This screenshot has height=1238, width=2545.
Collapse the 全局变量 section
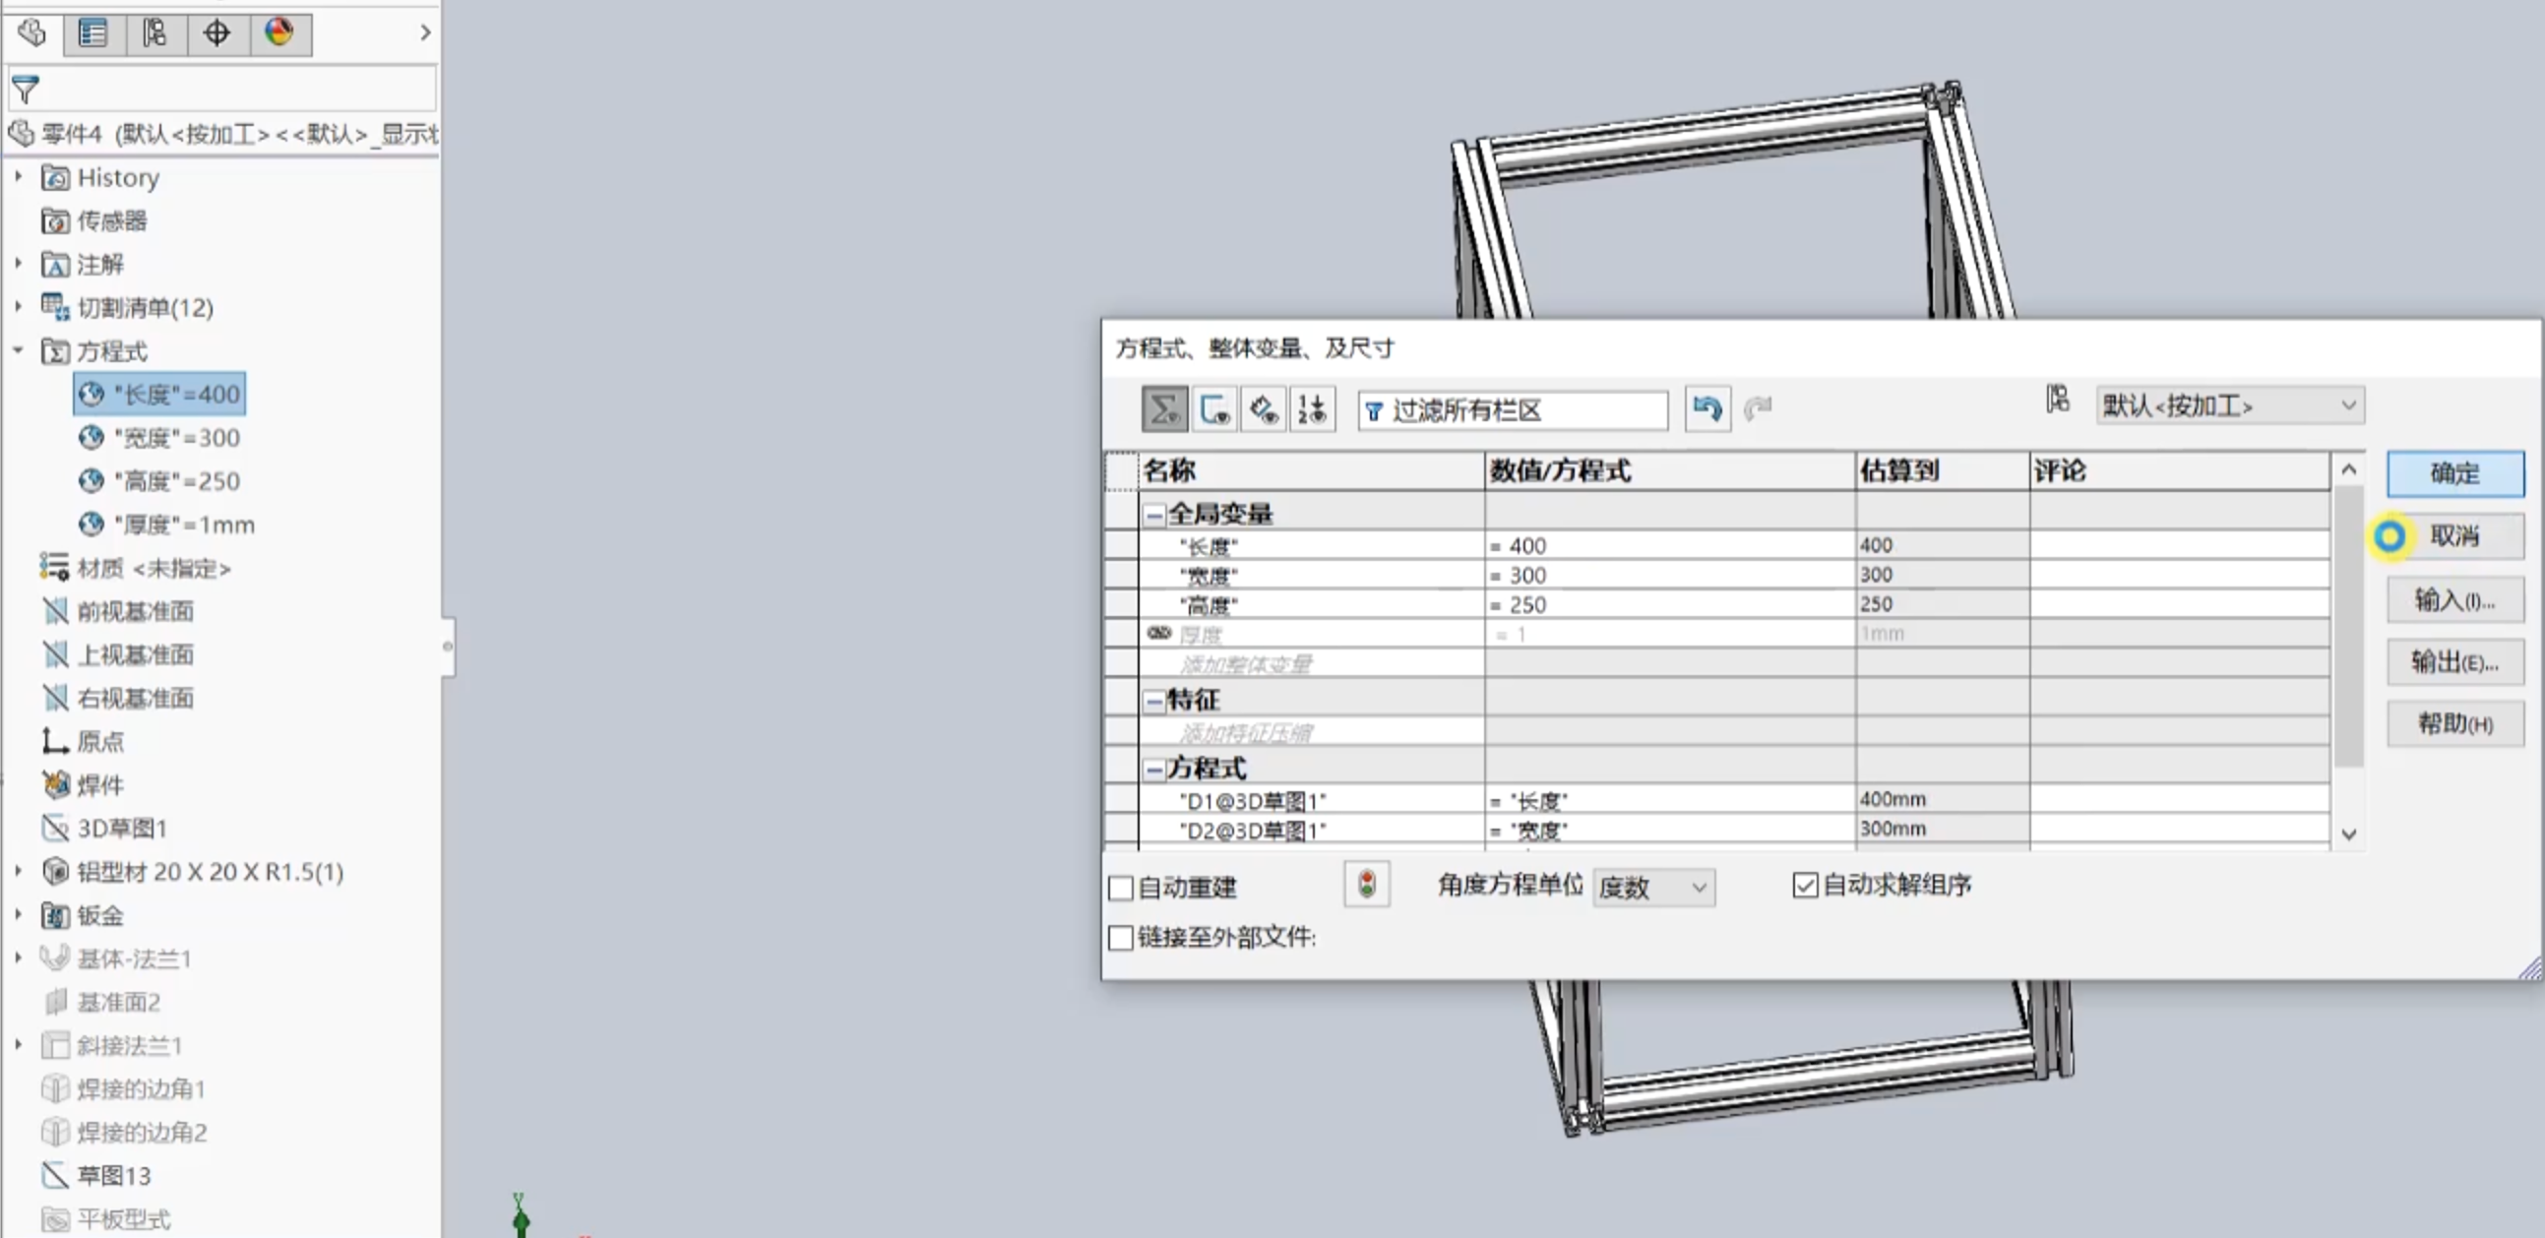coord(1154,514)
